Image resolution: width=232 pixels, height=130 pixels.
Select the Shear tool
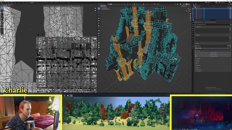[x=99, y=55]
